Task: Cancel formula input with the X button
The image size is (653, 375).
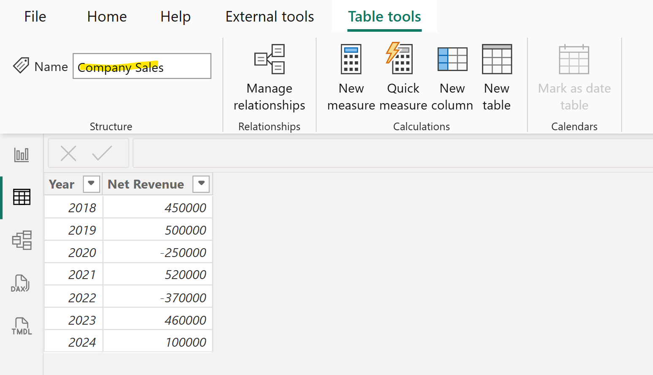Action: coord(68,153)
